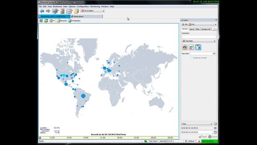The height and width of the screenshot is (145, 257).
Task: Click the icon beside the 1 Day dropdown
Action: (x=215, y=124)
